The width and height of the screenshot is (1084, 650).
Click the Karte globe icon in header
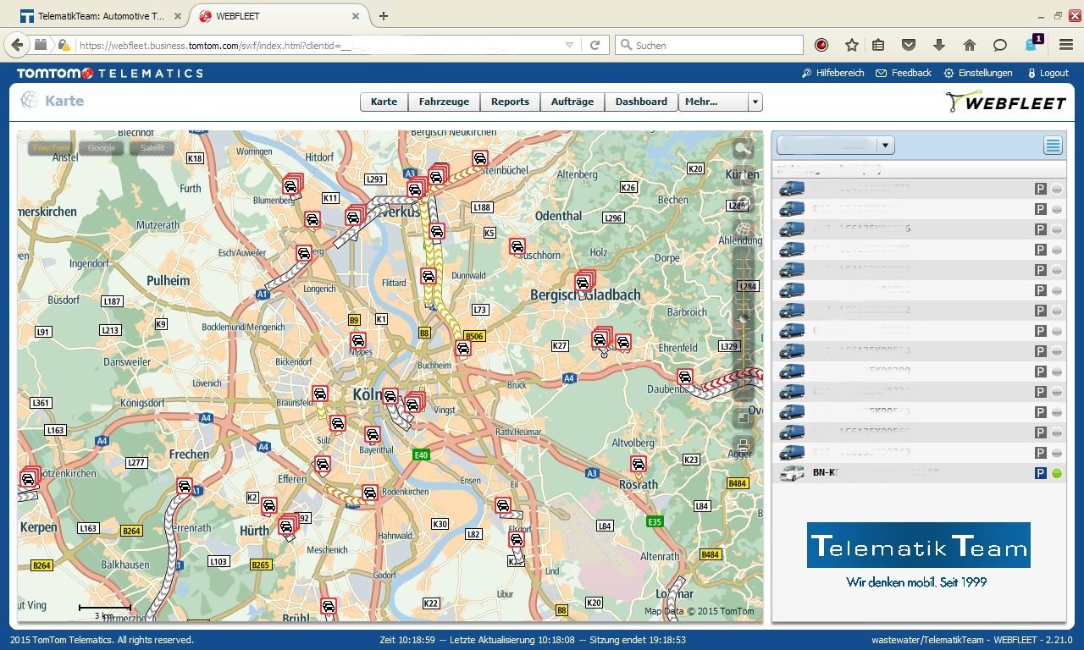[30, 100]
